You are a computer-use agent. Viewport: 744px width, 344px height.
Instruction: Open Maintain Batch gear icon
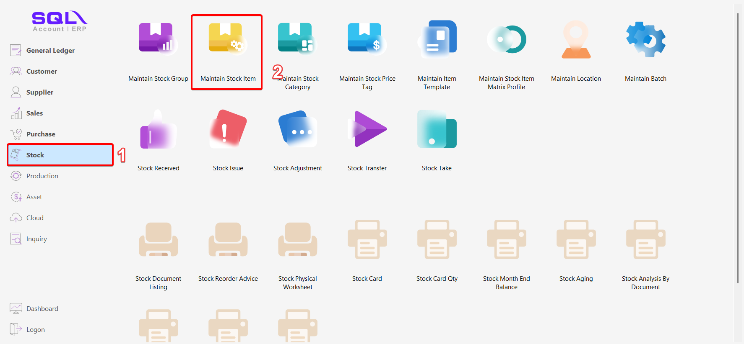[x=645, y=39]
